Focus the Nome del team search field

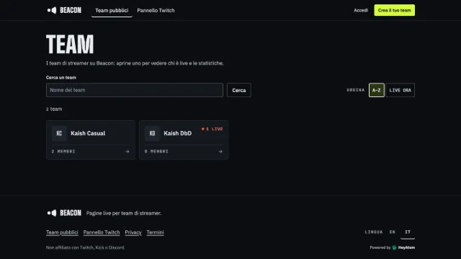click(135, 90)
